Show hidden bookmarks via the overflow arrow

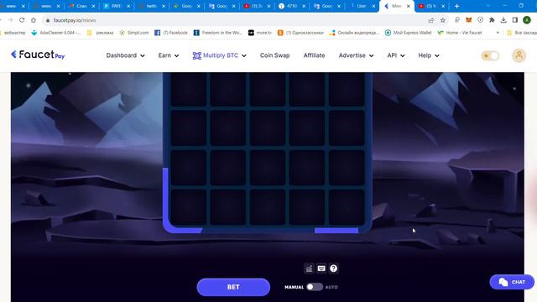click(498, 33)
